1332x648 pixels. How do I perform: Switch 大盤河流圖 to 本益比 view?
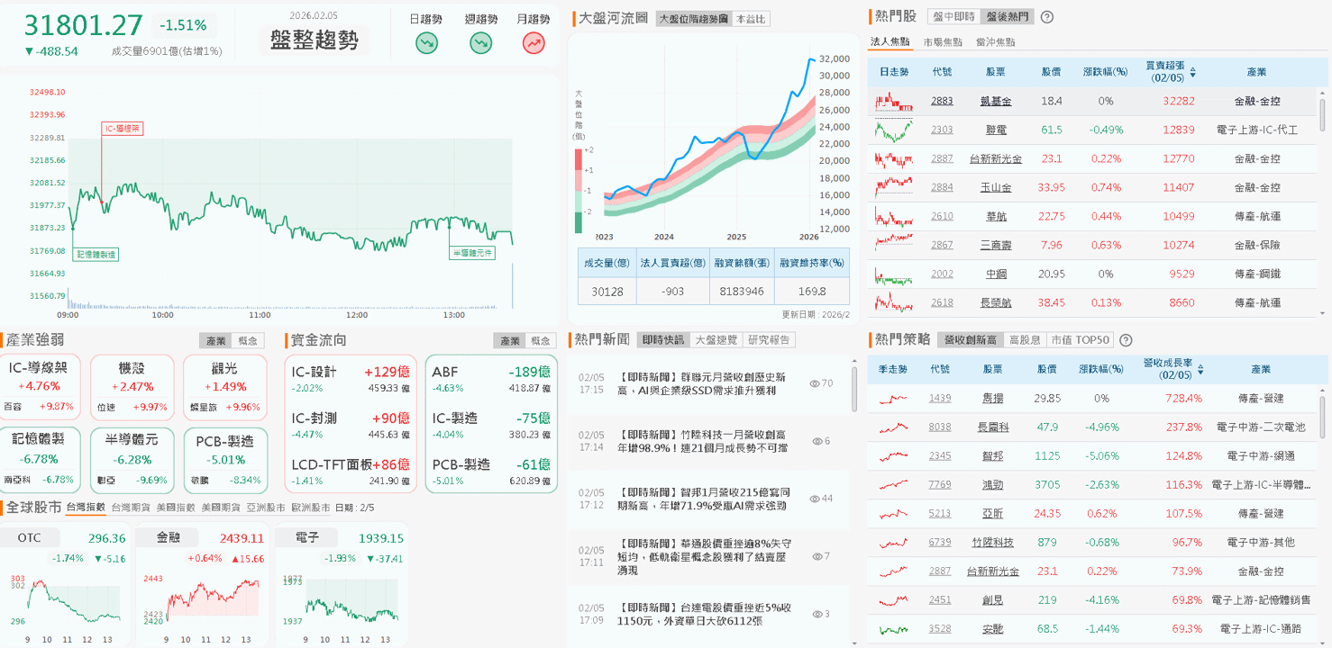pos(751,18)
